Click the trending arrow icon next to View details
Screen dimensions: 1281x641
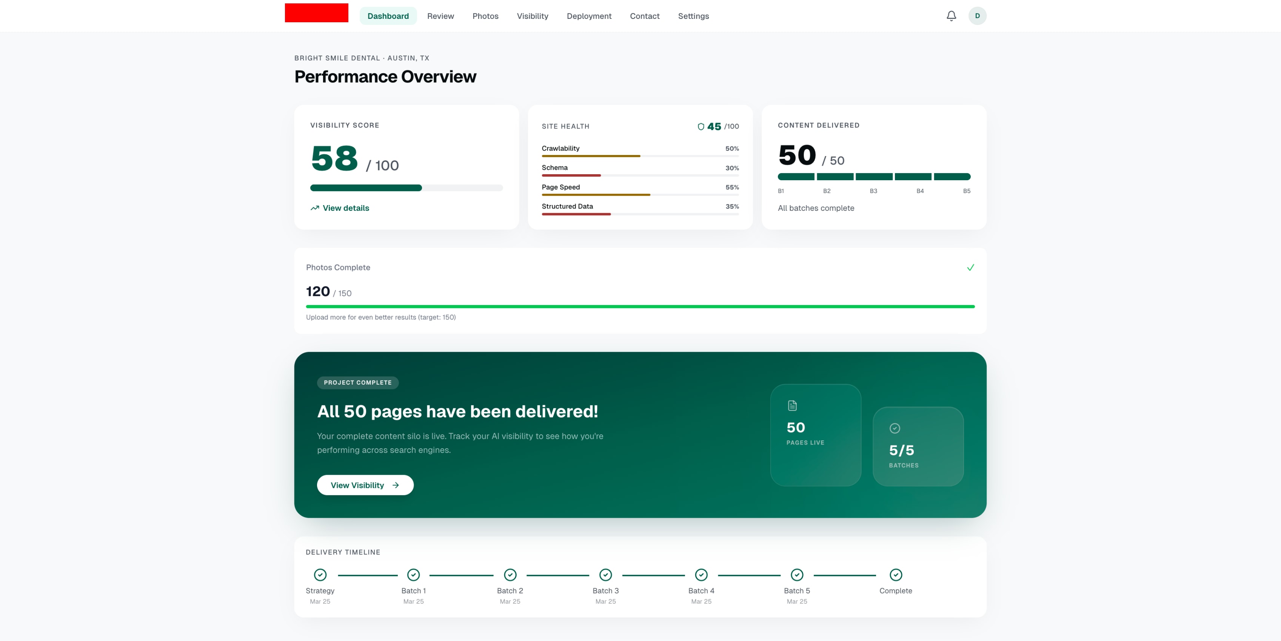point(315,208)
